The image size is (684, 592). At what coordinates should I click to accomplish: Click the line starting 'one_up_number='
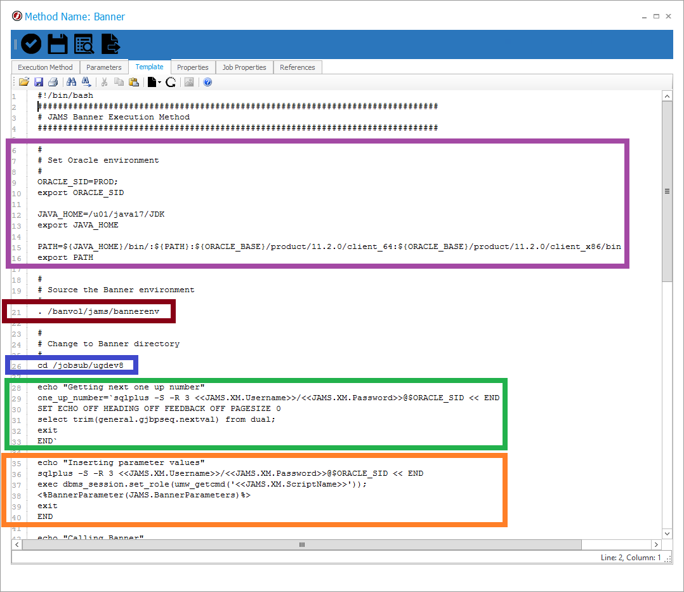point(269,398)
